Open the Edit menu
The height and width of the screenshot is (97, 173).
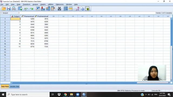[7, 4]
